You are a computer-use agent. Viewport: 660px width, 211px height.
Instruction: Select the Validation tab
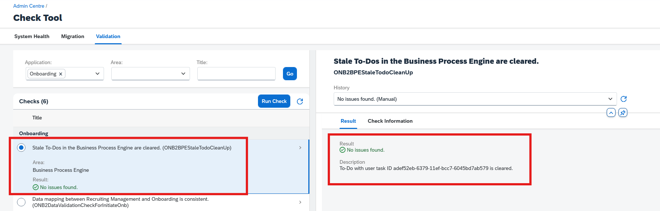pos(108,36)
